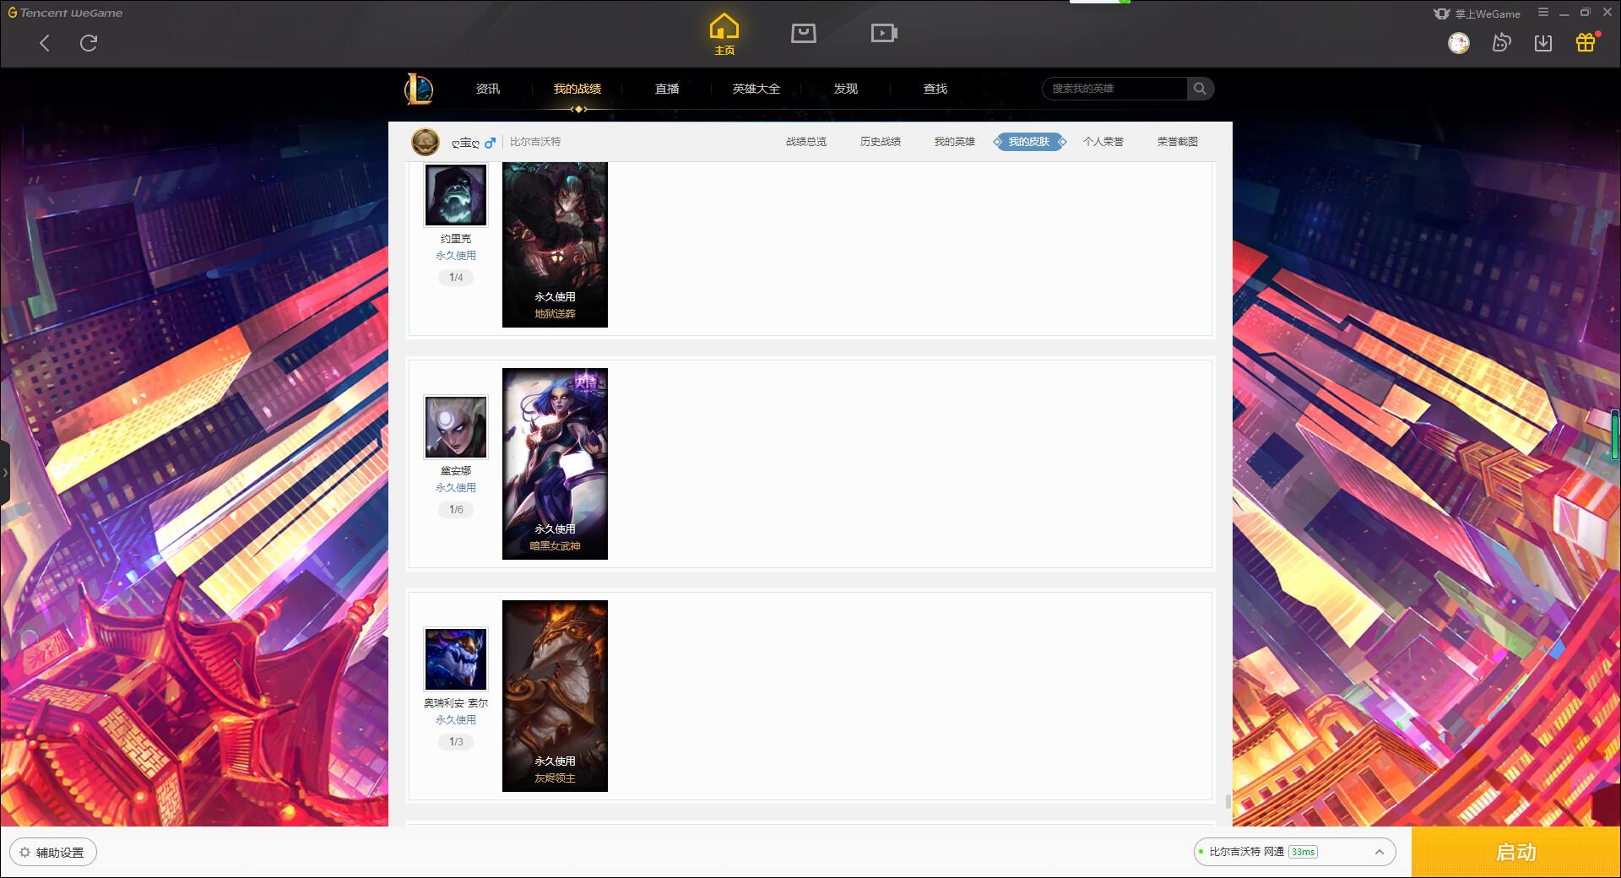Open 辅助设置 assist settings button
Screen dimensions: 1621x878
52,853
